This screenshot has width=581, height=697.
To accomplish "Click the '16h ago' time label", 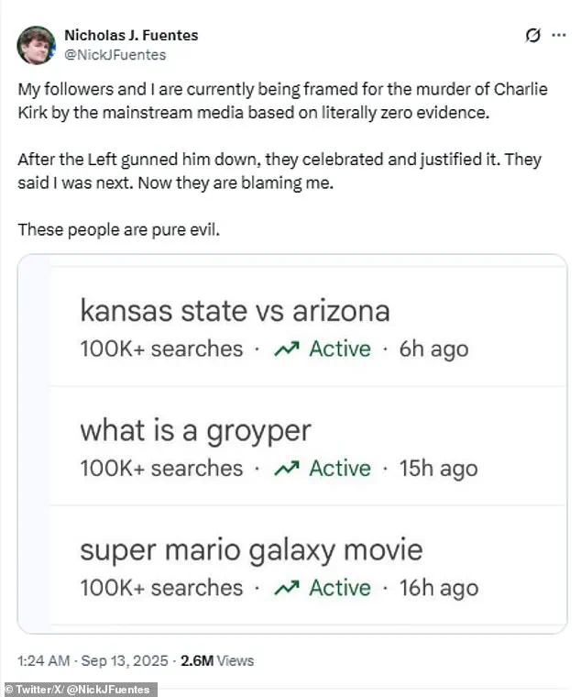I will coord(438,588).
